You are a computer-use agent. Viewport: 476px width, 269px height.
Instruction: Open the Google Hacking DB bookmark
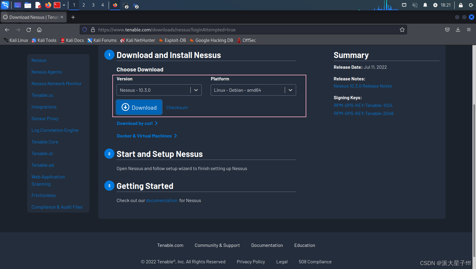(211, 40)
